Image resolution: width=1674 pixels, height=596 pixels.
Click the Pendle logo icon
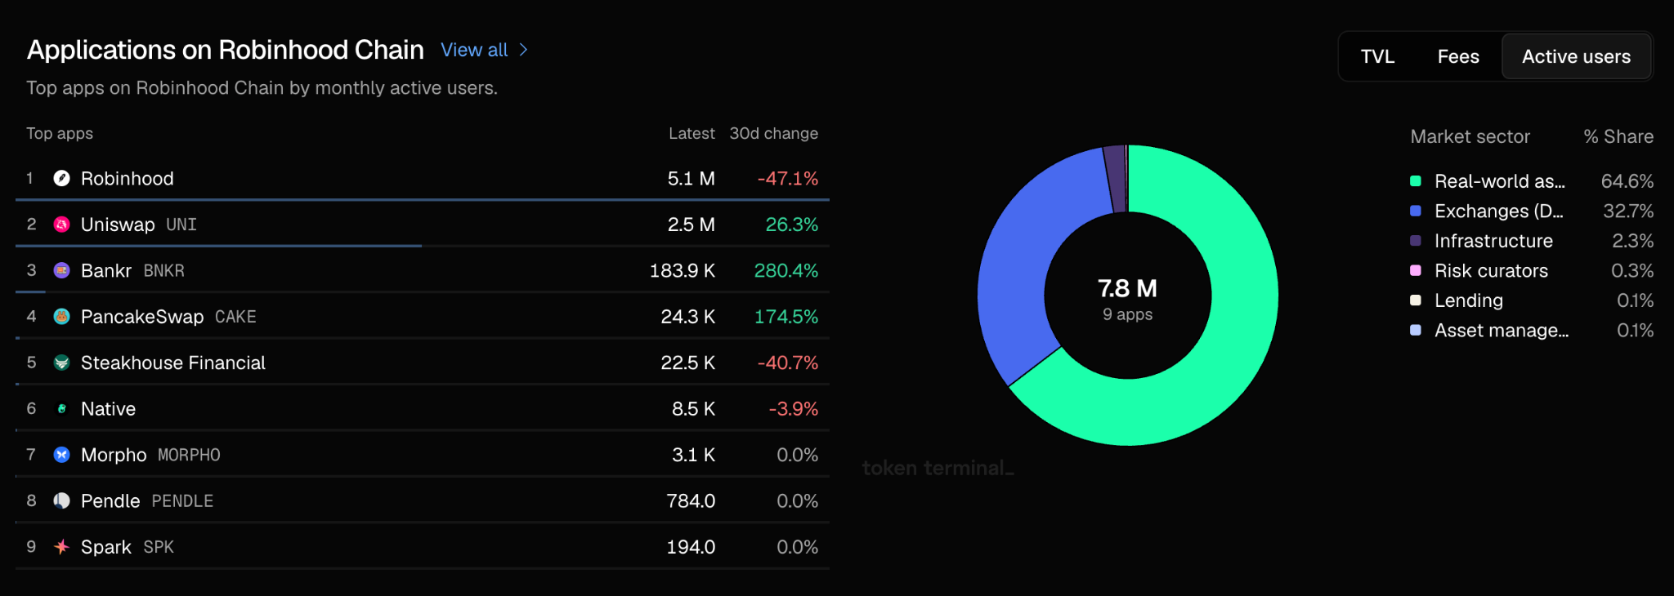click(x=61, y=500)
